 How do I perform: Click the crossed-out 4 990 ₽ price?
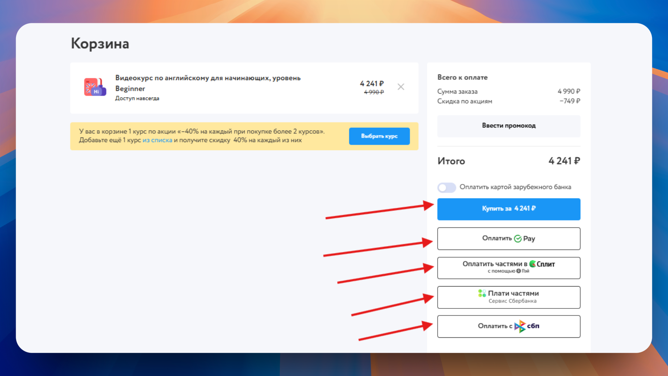coord(374,92)
